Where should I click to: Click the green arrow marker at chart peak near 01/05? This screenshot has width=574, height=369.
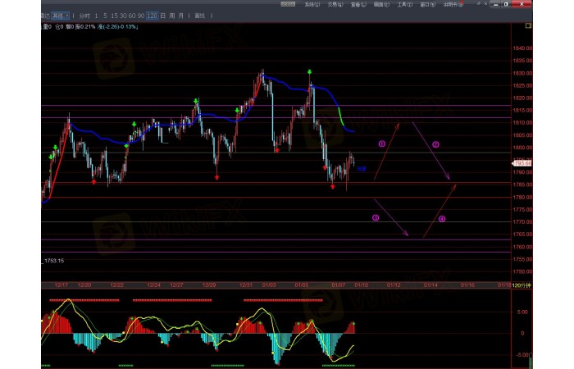[310, 73]
